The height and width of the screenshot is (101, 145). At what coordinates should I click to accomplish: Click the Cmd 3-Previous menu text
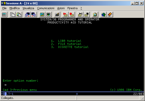(x=20, y=90)
